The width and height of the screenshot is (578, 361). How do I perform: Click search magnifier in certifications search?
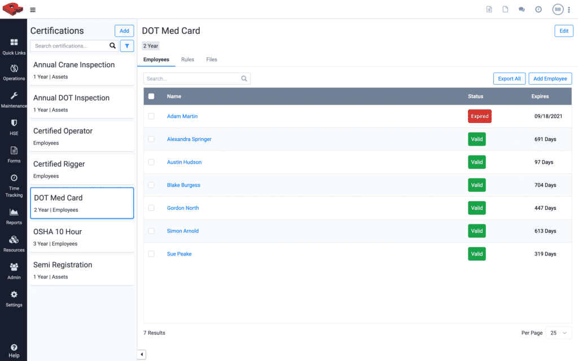tap(112, 46)
